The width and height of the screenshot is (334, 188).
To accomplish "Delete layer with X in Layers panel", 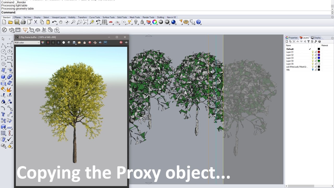I will pos(294,42).
